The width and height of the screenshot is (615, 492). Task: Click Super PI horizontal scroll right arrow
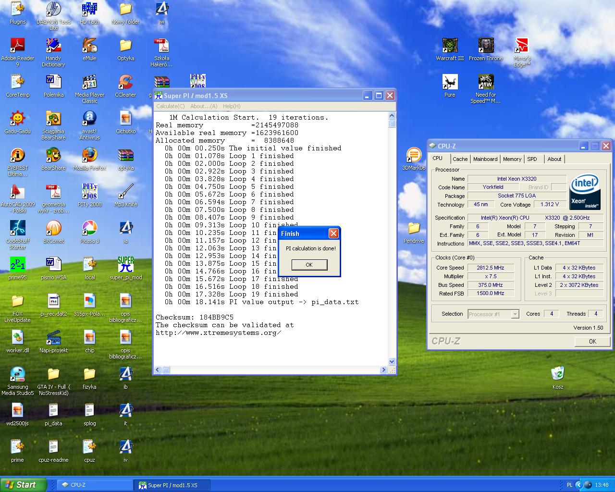[x=383, y=370]
